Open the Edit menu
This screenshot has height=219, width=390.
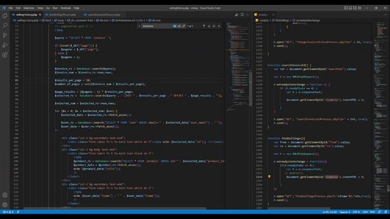click(x=18, y=8)
